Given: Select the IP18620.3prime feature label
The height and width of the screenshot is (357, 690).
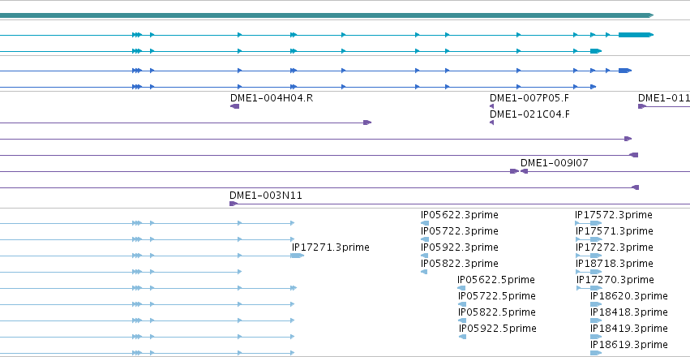Looking at the screenshot, I should 629,296.
